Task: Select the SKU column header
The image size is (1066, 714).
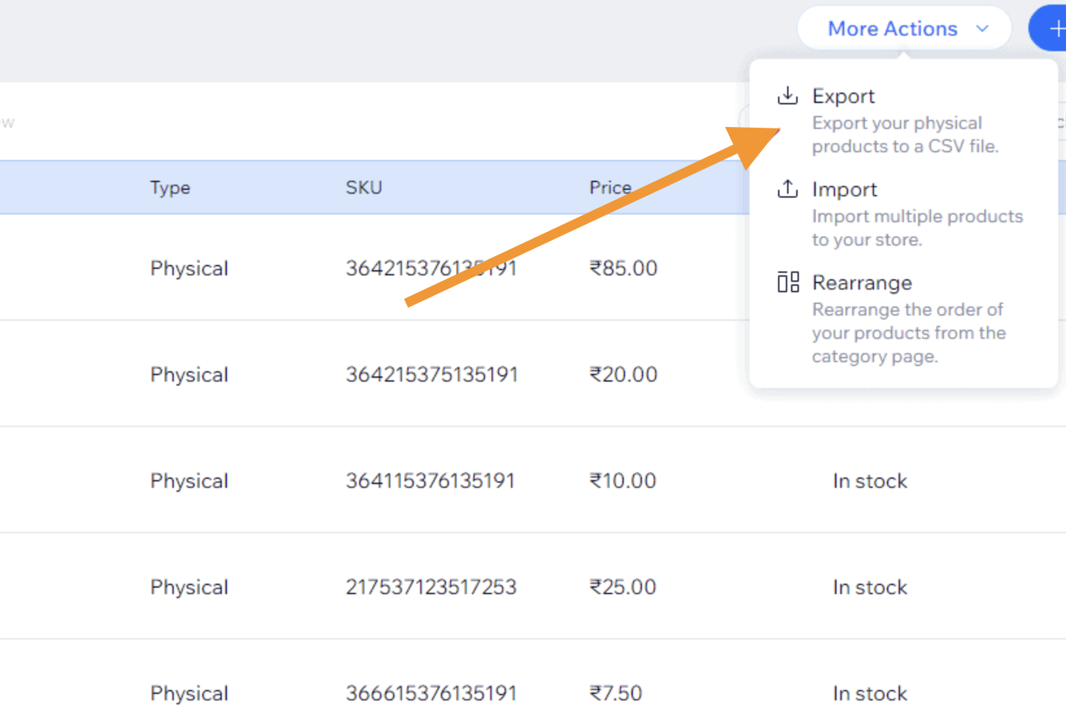Action: [364, 187]
